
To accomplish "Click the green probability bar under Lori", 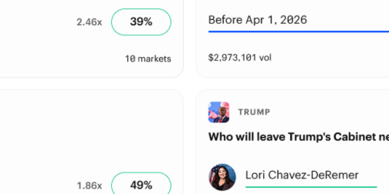I will 311,187.
